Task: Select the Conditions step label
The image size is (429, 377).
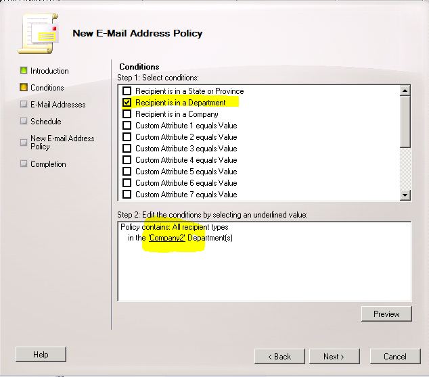Action: click(x=47, y=88)
